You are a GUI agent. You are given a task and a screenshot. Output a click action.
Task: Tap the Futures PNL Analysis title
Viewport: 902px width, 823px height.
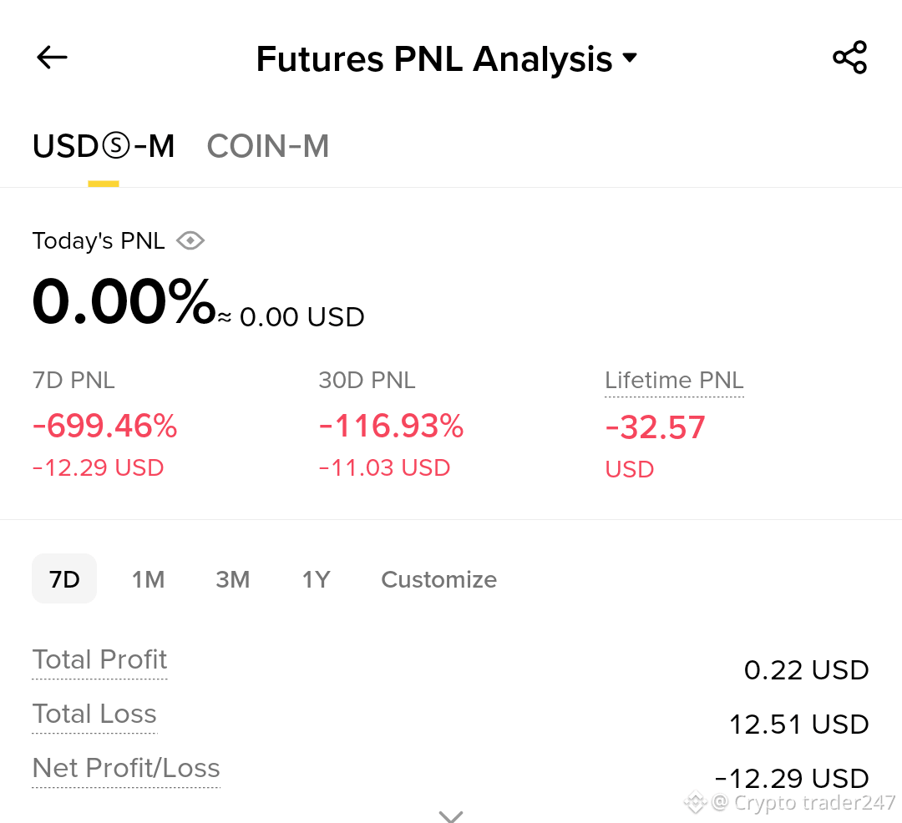pyautogui.click(x=434, y=58)
